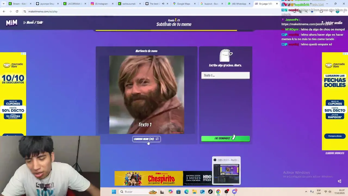Click the browser back arrow
Viewport: 348px width, 196px height.
pos(4,11)
